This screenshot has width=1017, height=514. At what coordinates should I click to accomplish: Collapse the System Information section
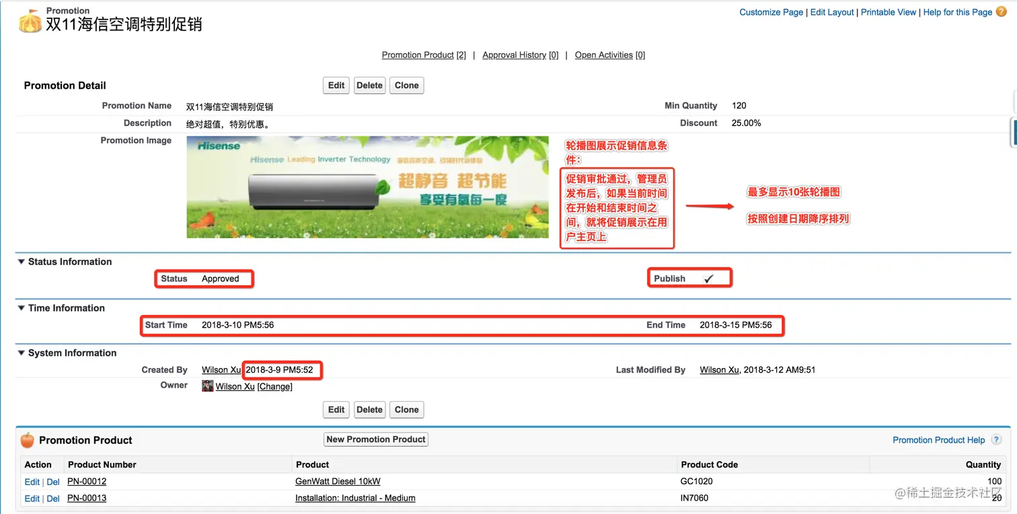tap(21, 353)
